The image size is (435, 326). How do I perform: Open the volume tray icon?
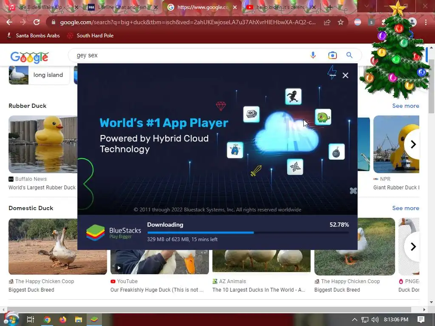(x=375, y=320)
